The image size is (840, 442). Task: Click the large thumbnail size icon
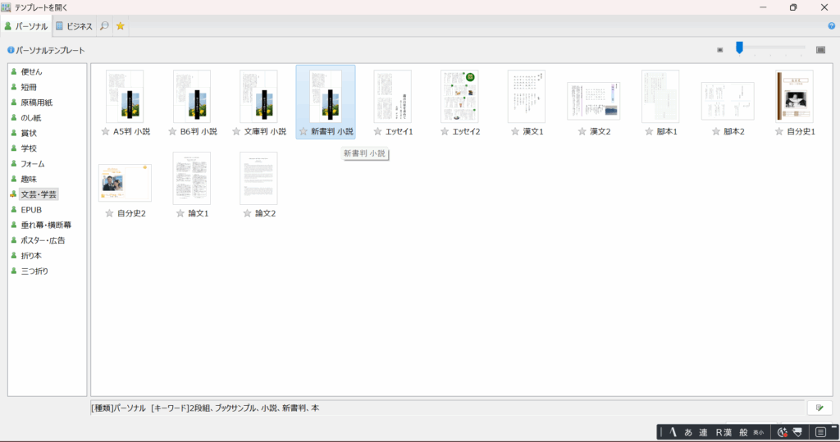(x=820, y=50)
